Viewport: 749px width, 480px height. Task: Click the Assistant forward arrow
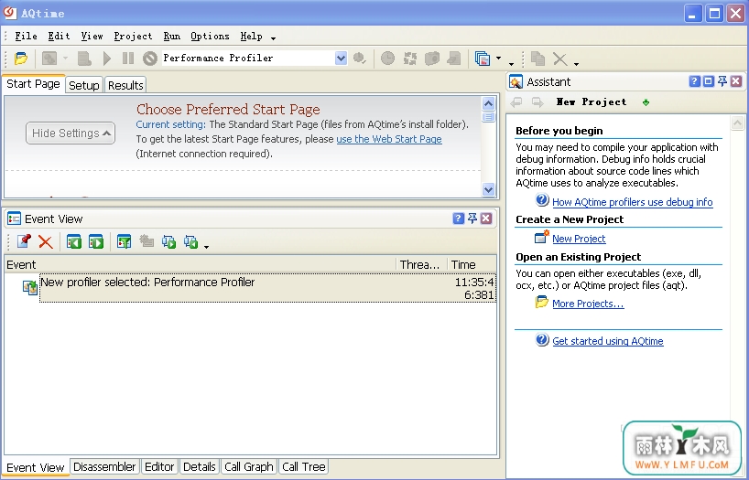(x=537, y=101)
